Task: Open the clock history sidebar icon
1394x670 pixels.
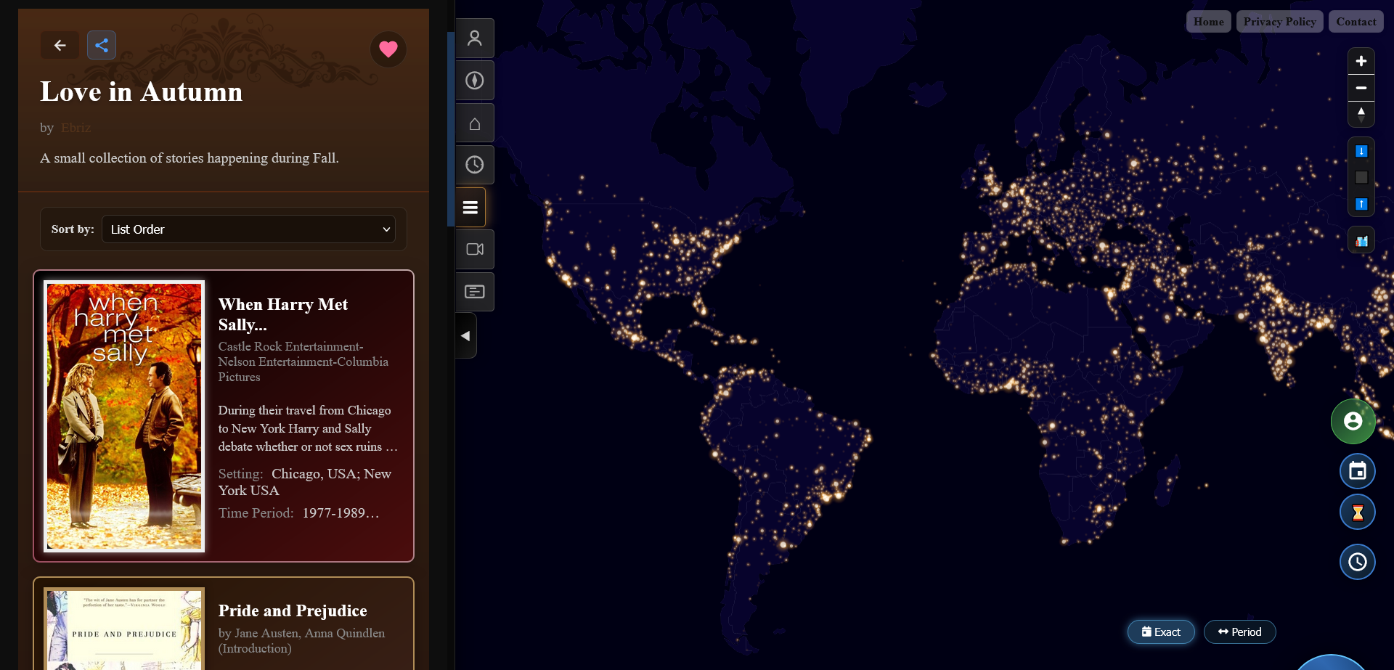Action: tap(475, 165)
